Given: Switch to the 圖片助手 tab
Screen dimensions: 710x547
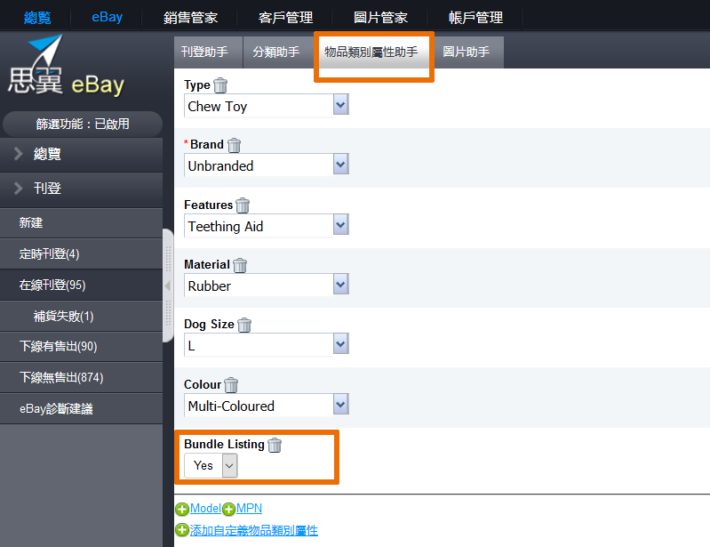Looking at the screenshot, I should [x=467, y=52].
